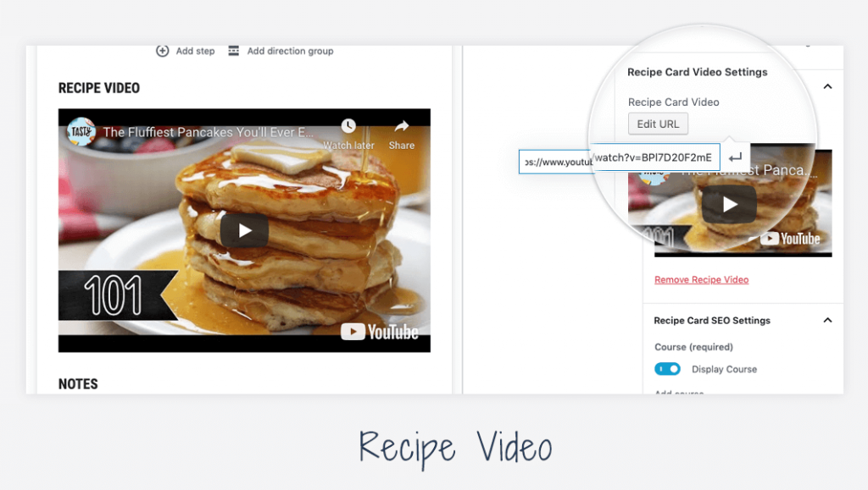The image size is (868, 490).
Task: Click the Course (required) label
Action: point(693,347)
